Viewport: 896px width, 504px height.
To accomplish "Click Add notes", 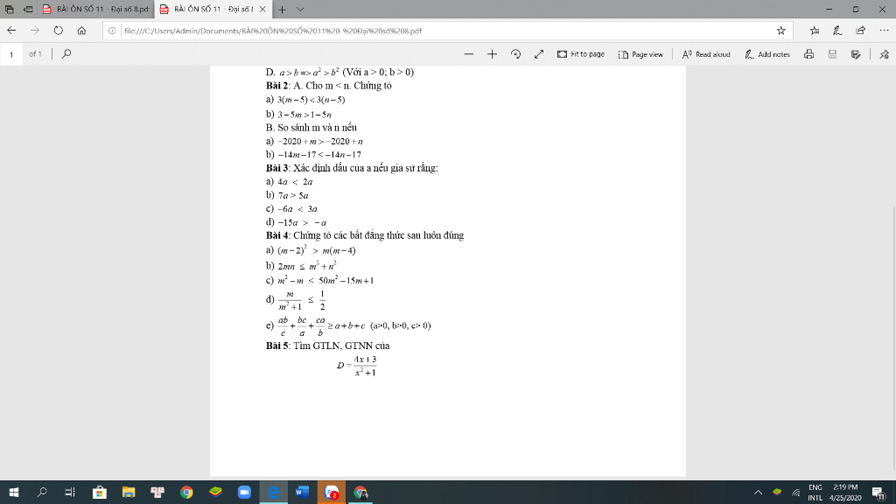I will point(766,53).
